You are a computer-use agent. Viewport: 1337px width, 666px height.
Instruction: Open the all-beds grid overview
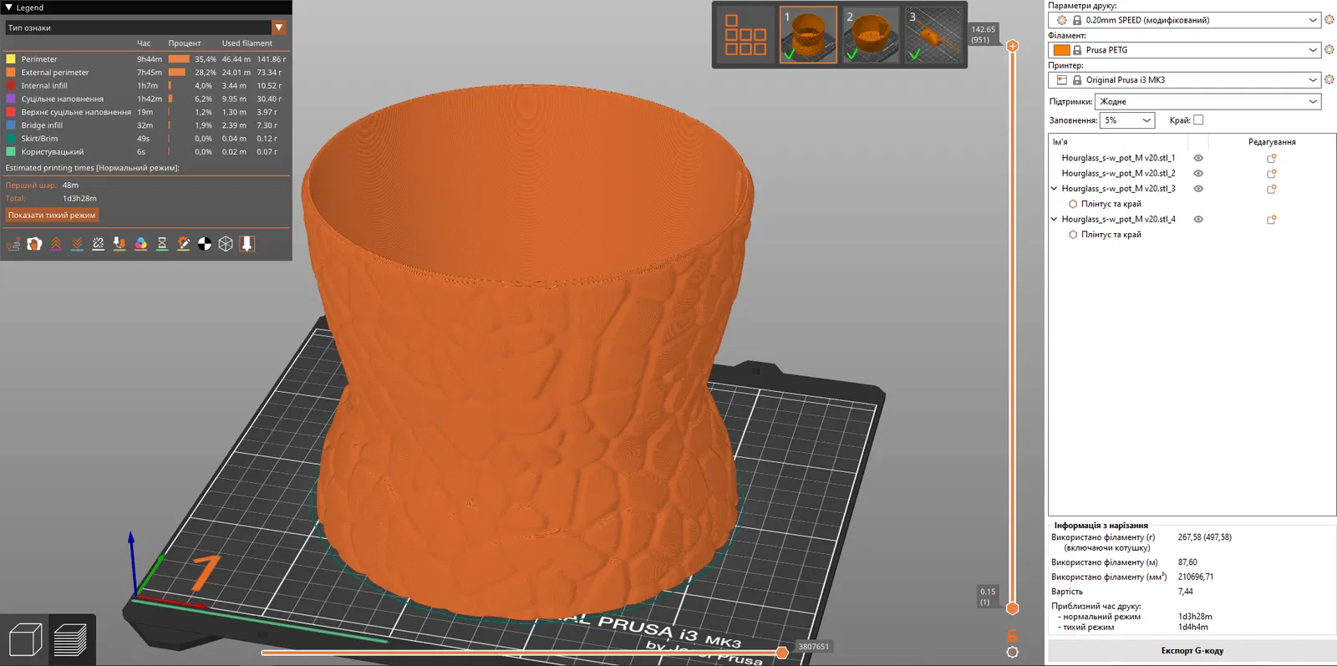pyautogui.click(x=745, y=35)
